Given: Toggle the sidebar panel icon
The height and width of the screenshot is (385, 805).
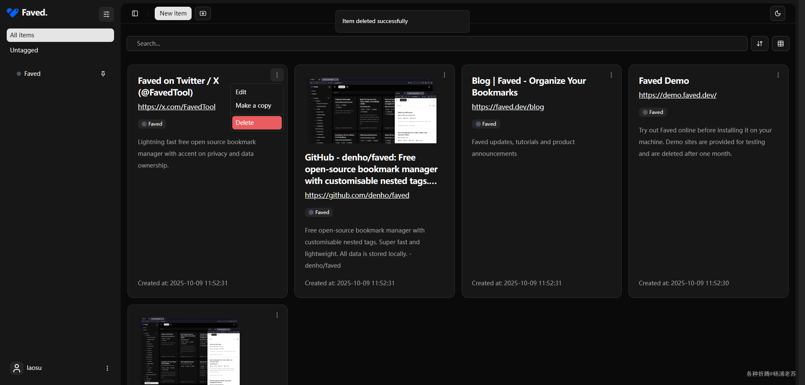Looking at the screenshot, I should pyautogui.click(x=135, y=13).
